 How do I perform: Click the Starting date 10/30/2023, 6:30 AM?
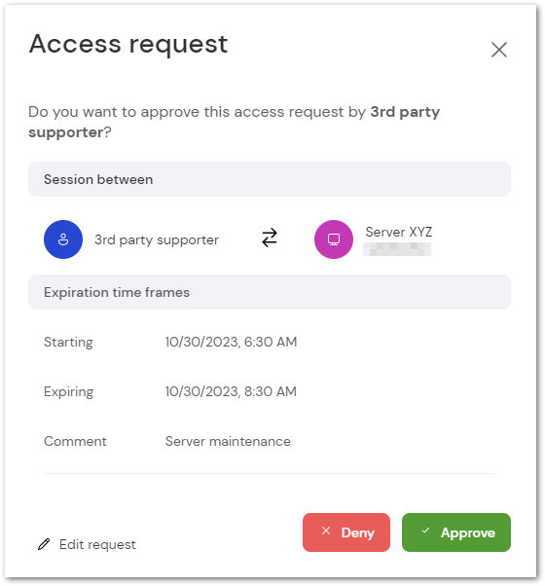231,342
